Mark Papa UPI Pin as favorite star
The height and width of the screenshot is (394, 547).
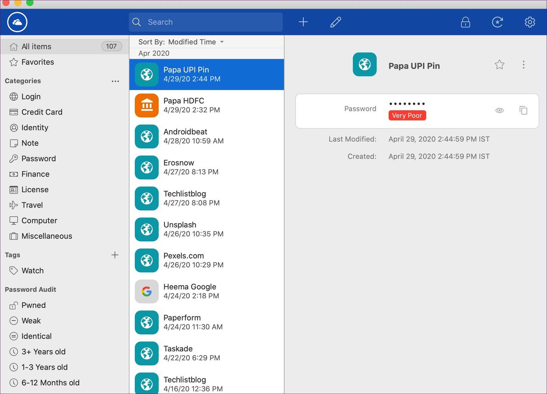499,65
